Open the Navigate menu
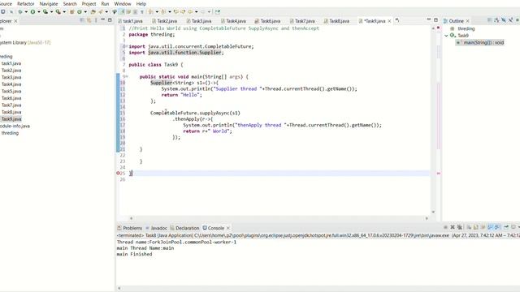520x292 pixels. pos(49,3)
